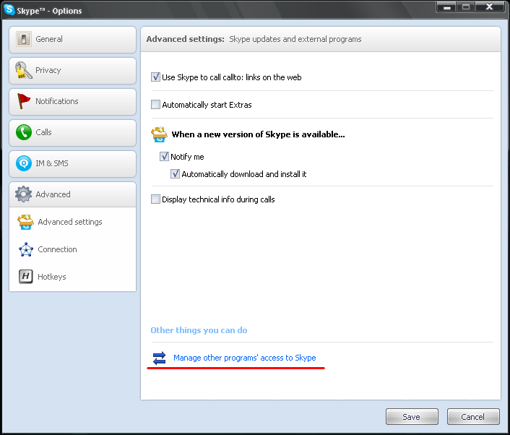Collapse the Advanced section header
The image size is (510, 435).
(x=72, y=194)
